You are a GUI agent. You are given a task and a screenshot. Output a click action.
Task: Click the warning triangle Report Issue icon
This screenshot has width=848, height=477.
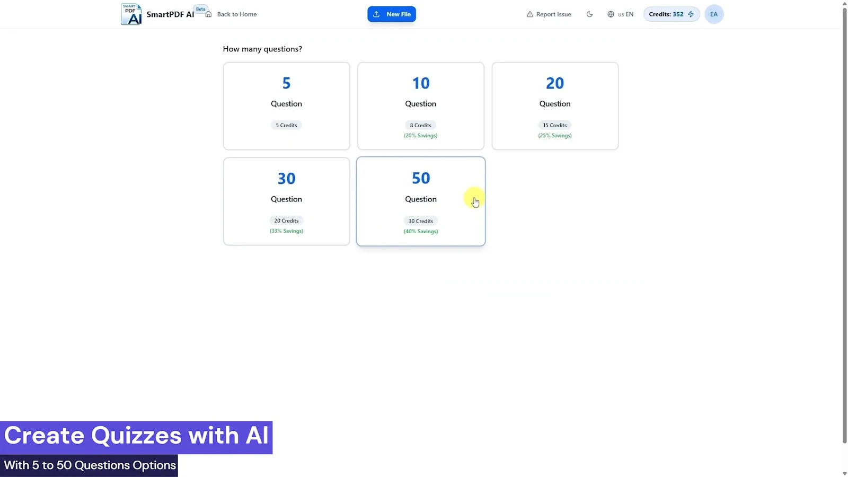(x=529, y=14)
